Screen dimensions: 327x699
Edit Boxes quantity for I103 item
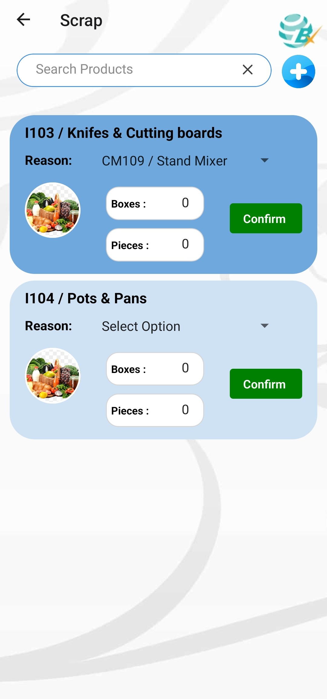[x=155, y=203]
